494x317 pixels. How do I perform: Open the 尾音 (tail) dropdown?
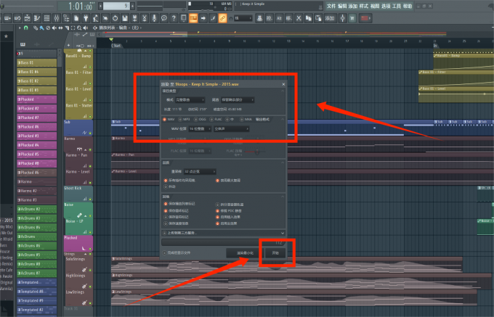[x=238, y=100]
